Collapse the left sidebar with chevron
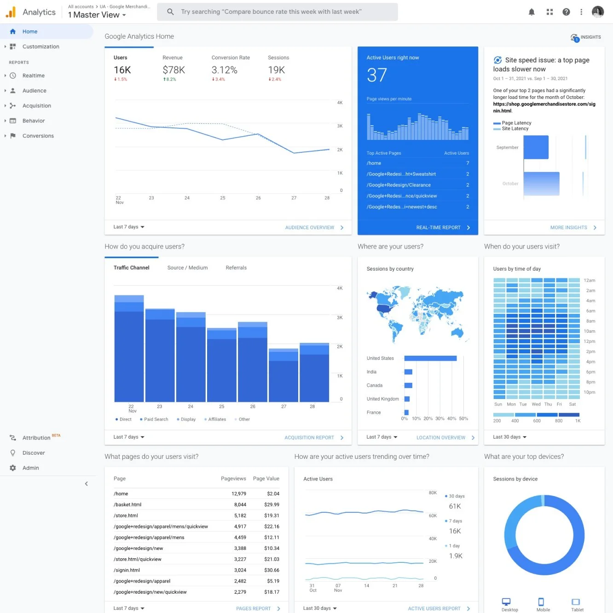Viewport: 613px width, 613px height. [86, 484]
